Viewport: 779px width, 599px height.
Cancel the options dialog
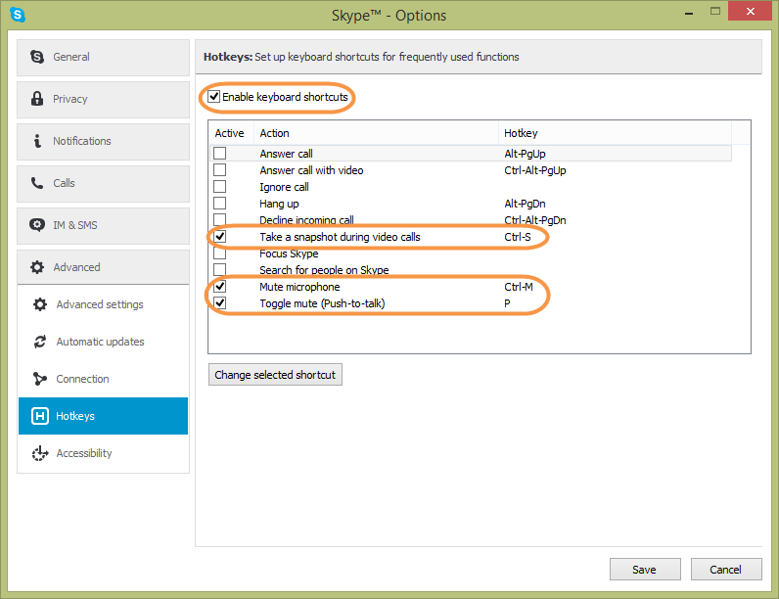pos(725,570)
